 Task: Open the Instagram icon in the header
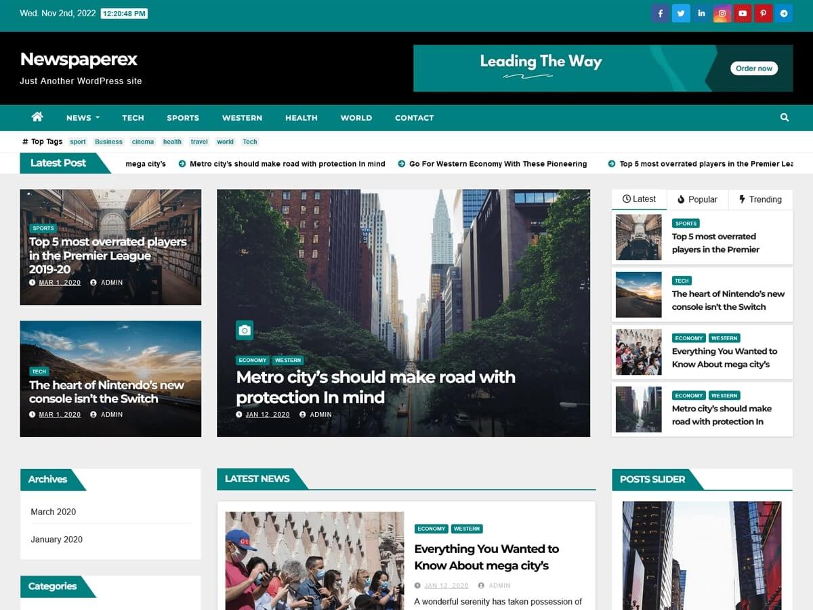[722, 13]
